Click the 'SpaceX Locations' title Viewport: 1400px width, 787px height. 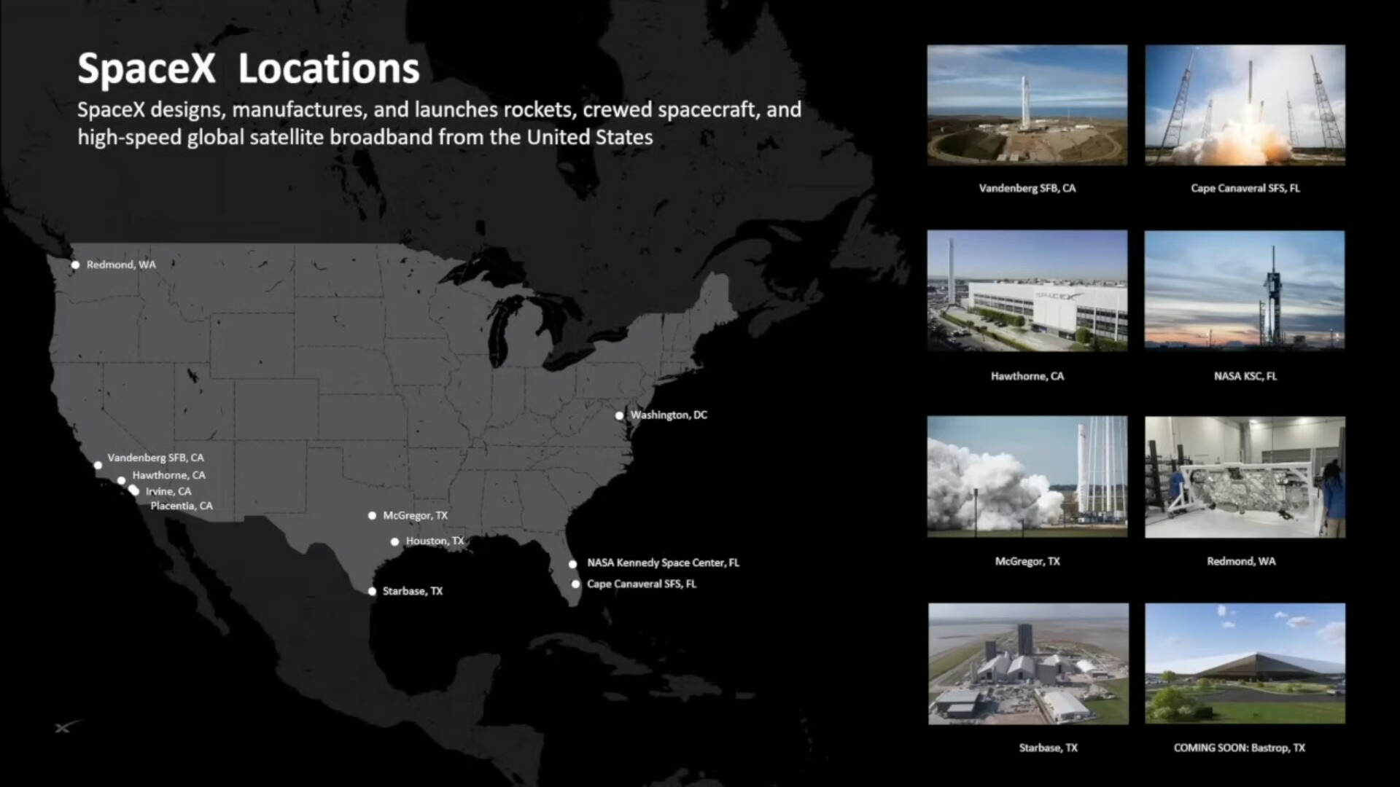click(249, 68)
